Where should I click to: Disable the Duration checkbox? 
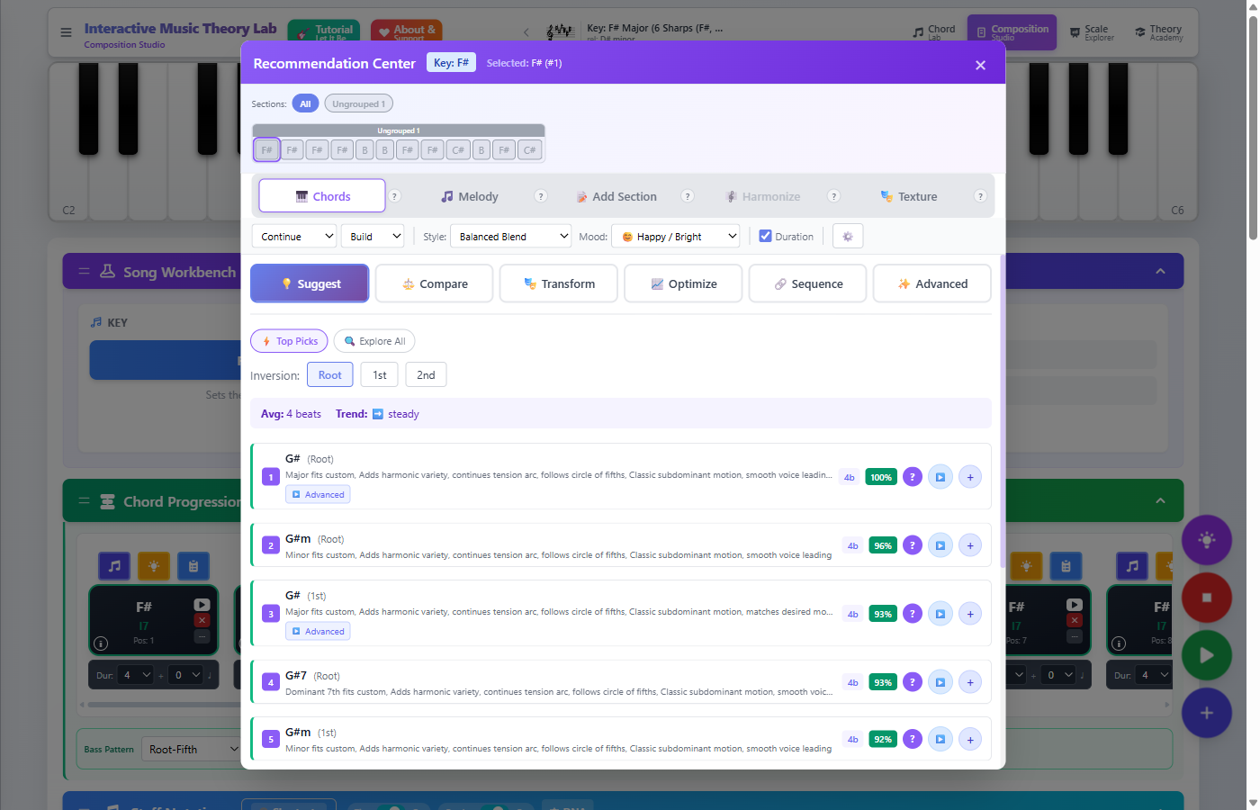764,235
